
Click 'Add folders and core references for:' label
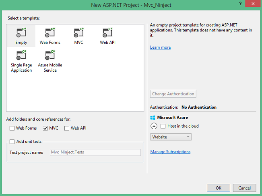point(38,119)
